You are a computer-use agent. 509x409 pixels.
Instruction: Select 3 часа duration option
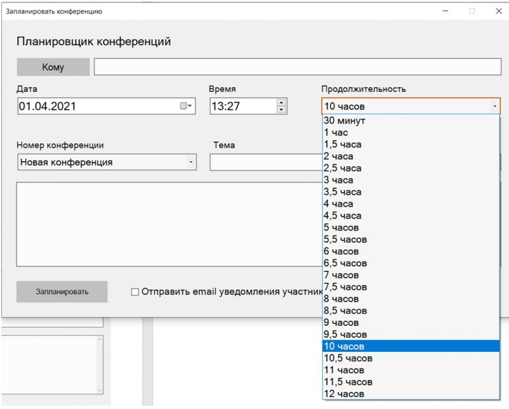pos(411,180)
